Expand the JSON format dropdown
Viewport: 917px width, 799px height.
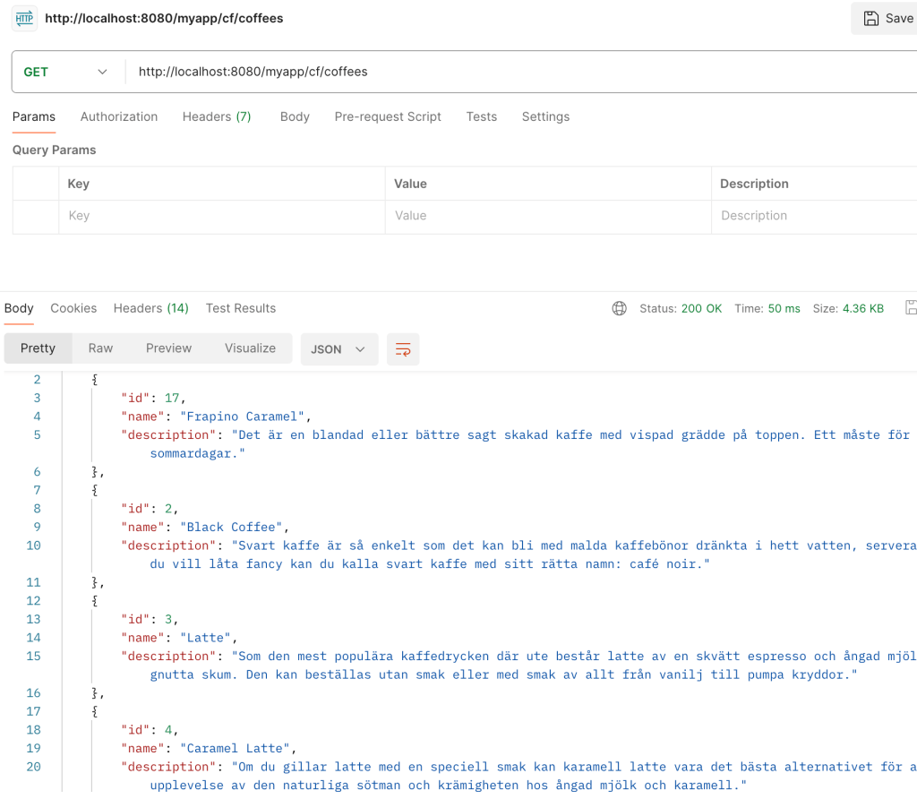339,349
